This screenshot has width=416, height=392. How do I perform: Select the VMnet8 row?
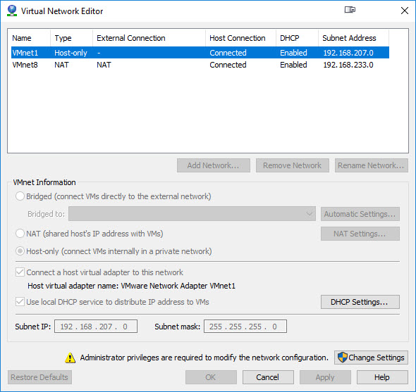point(200,65)
